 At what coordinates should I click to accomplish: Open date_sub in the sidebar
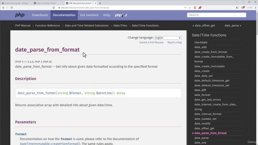pos(200,143)
